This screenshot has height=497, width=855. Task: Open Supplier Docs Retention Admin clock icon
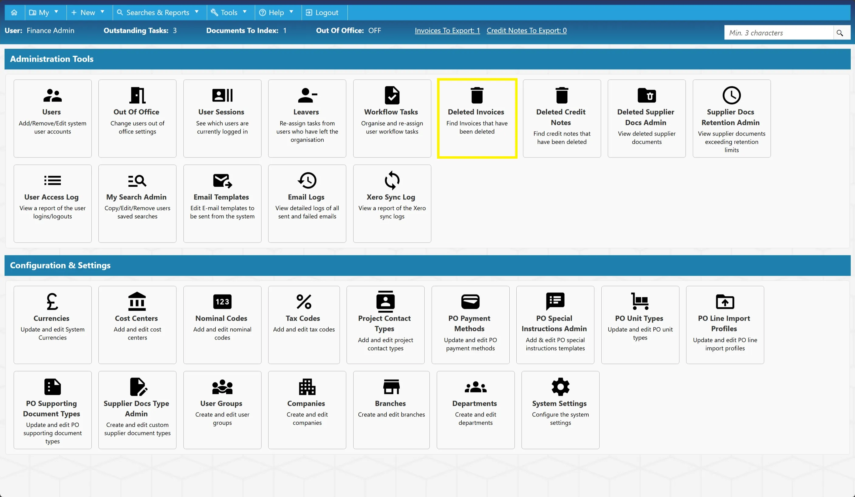(731, 95)
